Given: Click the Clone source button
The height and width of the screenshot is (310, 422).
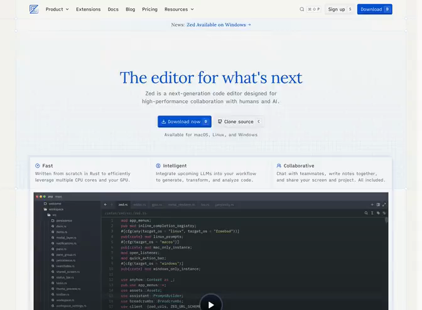Looking at the screenshot, I should (235, 122).
